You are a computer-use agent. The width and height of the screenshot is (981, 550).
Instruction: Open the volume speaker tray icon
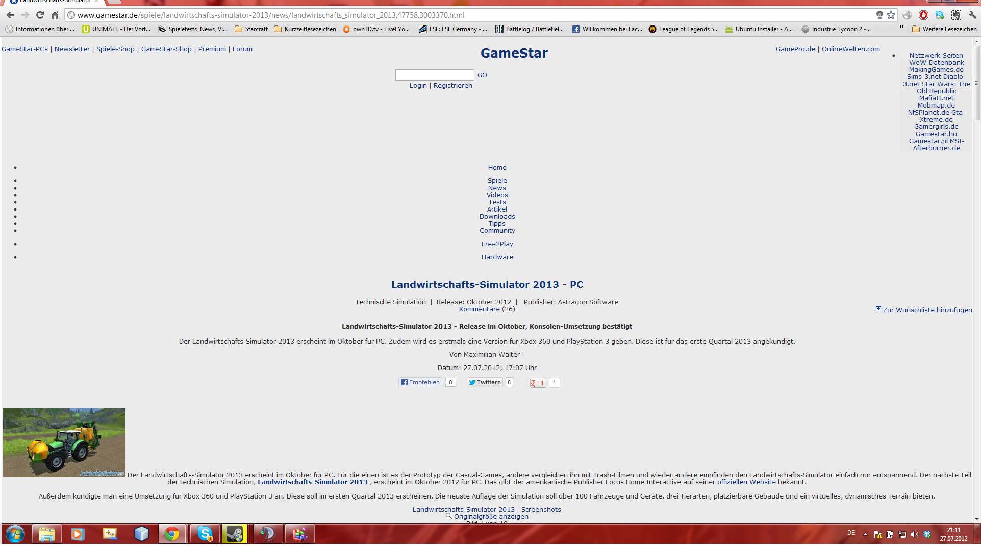coord(914,534)
